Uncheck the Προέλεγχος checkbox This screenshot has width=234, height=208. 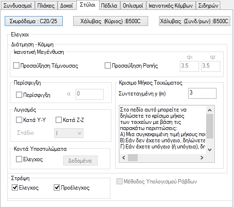click(x=57, y=188)
